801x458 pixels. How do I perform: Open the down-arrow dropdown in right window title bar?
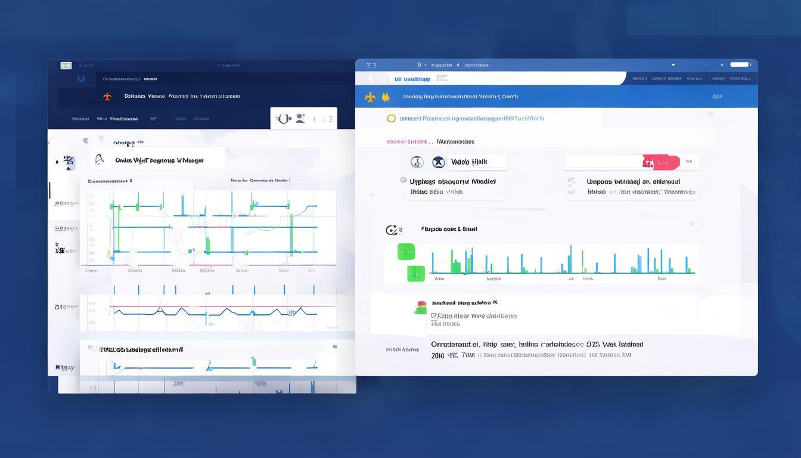[x=673, y=65]
